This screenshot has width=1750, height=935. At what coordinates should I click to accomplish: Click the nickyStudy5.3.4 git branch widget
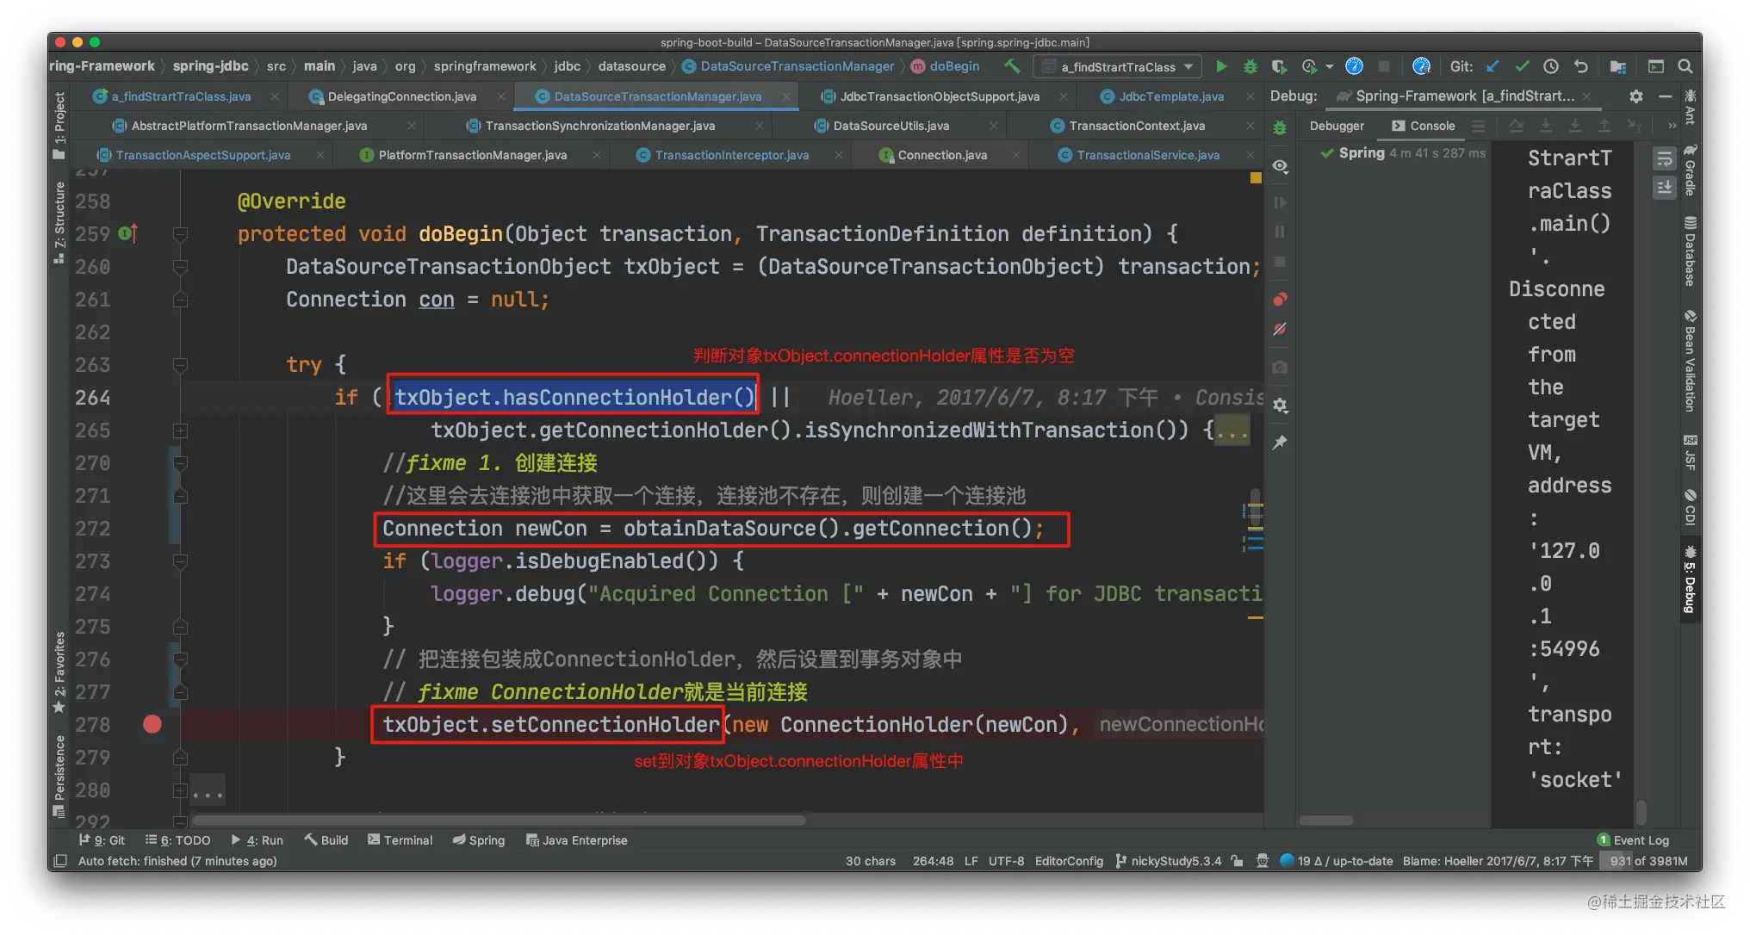point(1168,861)
